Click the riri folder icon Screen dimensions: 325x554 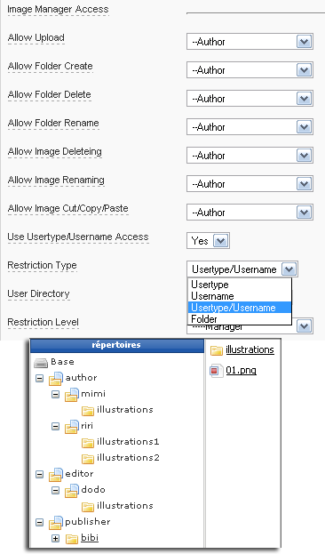tap(72, 427)
